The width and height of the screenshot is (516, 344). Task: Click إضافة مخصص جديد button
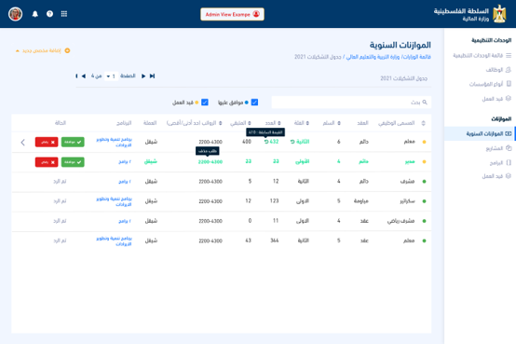pyautogui.click(x=43, y=50)
